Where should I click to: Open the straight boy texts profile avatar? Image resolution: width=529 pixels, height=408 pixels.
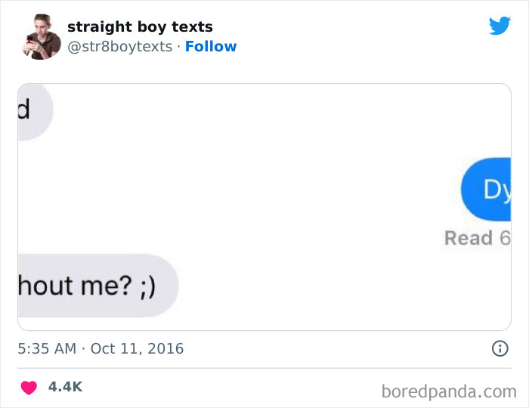(x=42, y=37)
